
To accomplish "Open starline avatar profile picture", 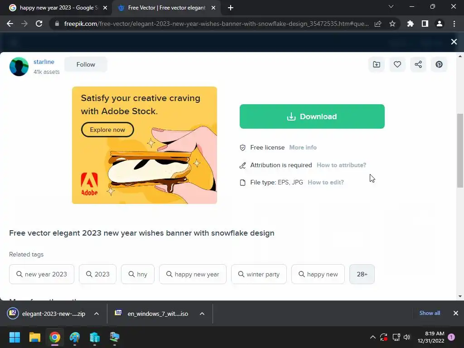I will click(19, 67).
